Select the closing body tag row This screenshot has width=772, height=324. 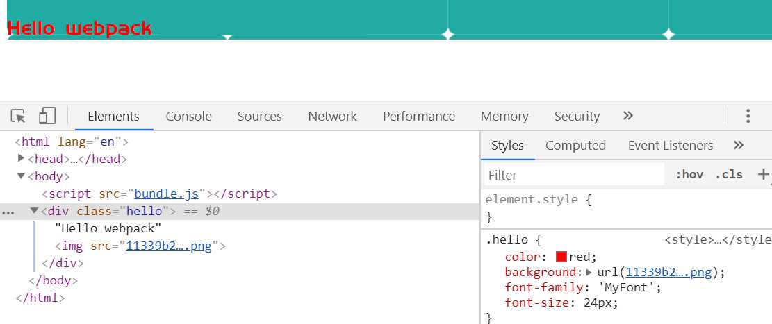(x=54, y=281)
